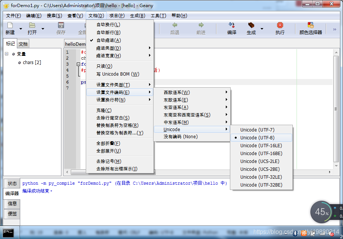Viewport: 343px width, 239px height.
Task: Open the Project (项目) menu
Action: [117, 16]
